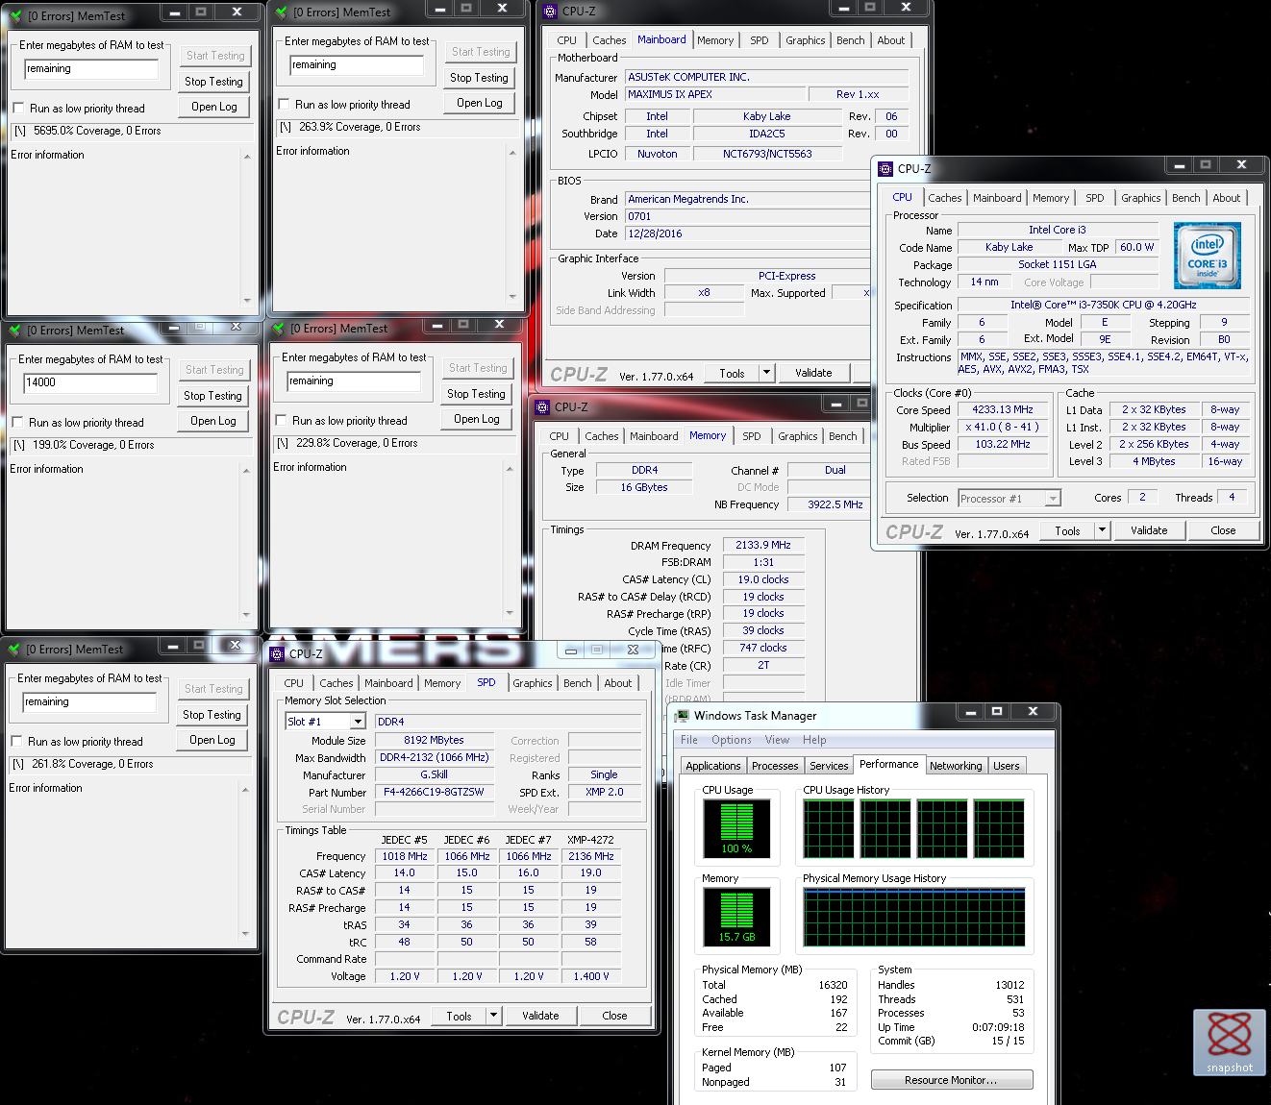The height and width of the screenshot is (1105, 1271).
Task: Click MemTest icon in 229.8% coverage window
Action: 279,329
